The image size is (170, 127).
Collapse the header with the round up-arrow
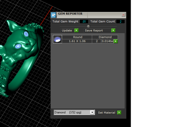coord(88,26)
